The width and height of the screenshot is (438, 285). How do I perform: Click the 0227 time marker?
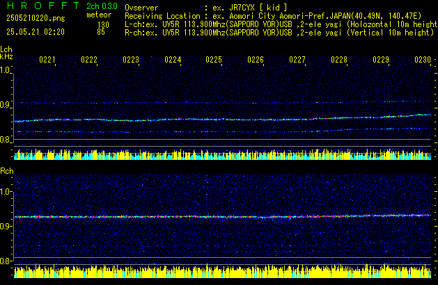pos(297,60)
